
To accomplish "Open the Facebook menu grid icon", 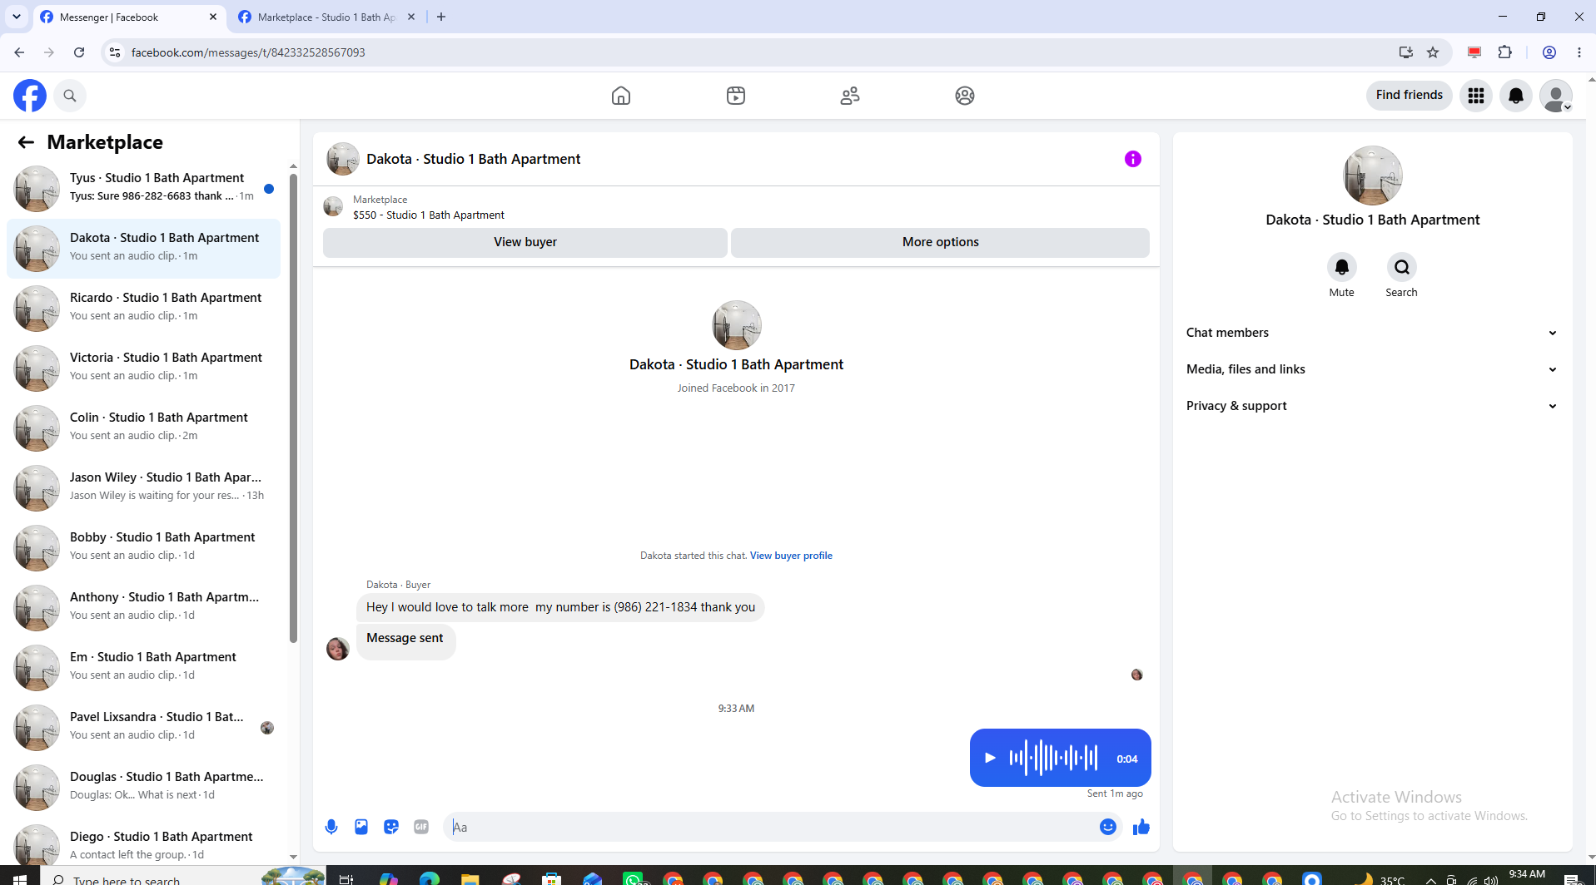I will 1476,96.
